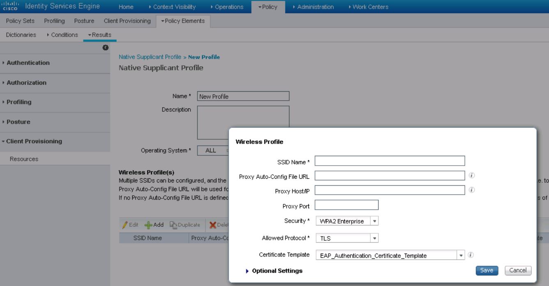Open the Context Visibility menu
The height and width of the screenshot is (286, 549).
(x=172, y=7)
